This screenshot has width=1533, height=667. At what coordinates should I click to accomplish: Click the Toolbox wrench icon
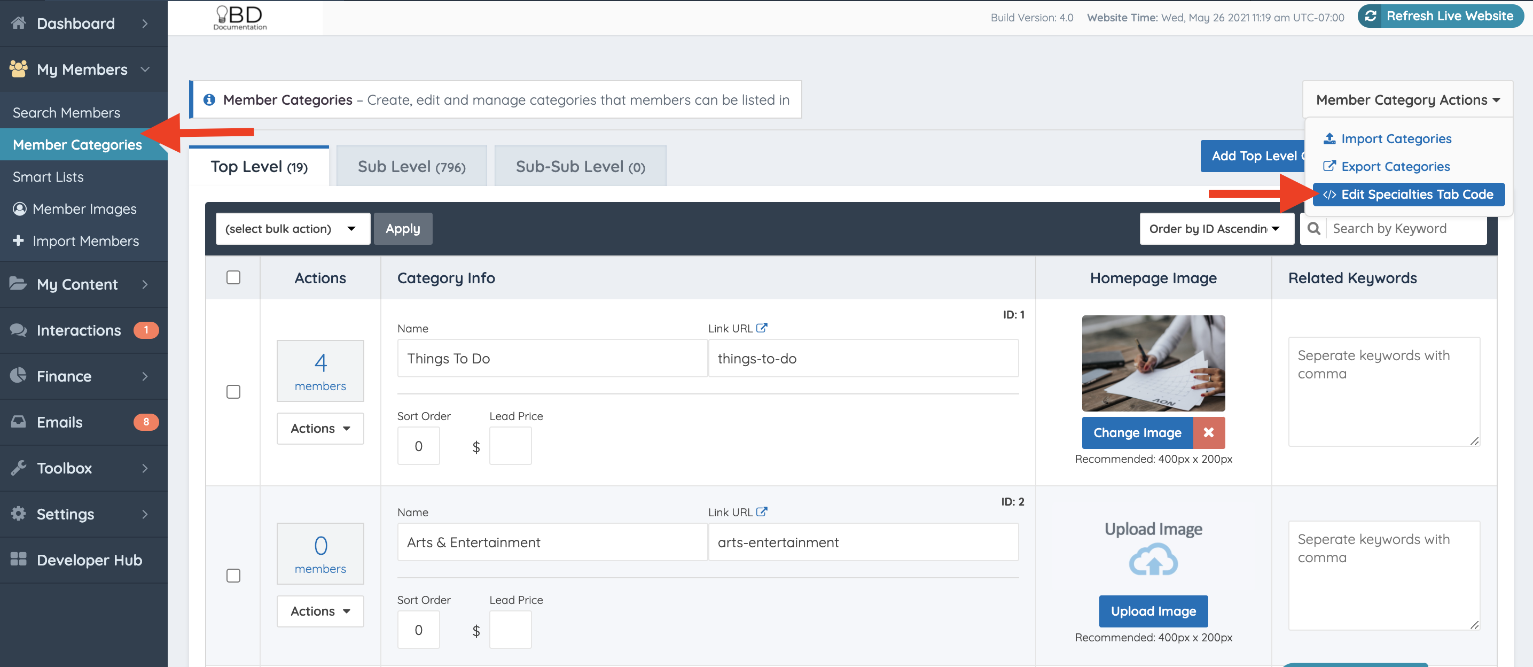tap(19, 468)
